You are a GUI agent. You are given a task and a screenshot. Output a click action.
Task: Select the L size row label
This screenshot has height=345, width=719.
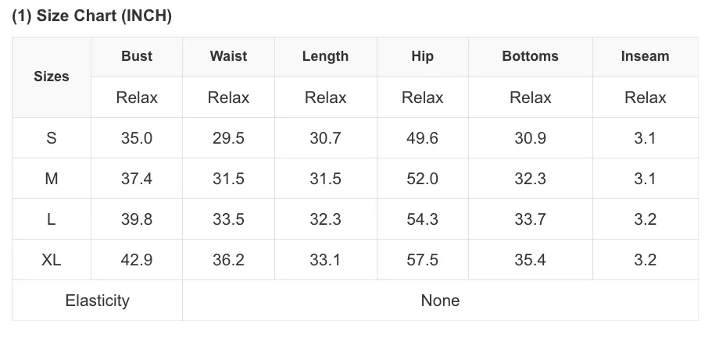point(52,219)
